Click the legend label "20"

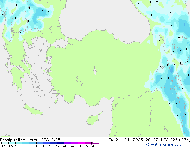click(51, 146)
